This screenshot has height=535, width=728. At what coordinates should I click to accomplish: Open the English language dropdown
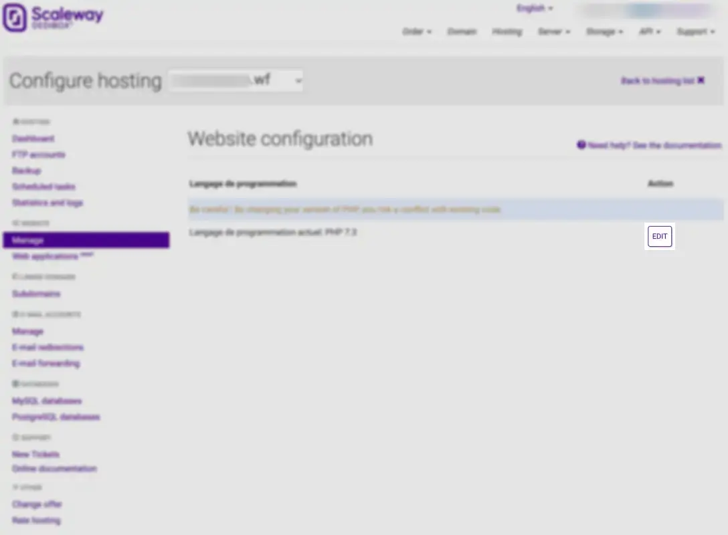click(535, 9)
